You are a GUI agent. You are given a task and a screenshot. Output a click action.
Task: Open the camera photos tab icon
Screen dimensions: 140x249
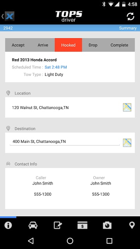pyautogui.click(x=107, y=225)
